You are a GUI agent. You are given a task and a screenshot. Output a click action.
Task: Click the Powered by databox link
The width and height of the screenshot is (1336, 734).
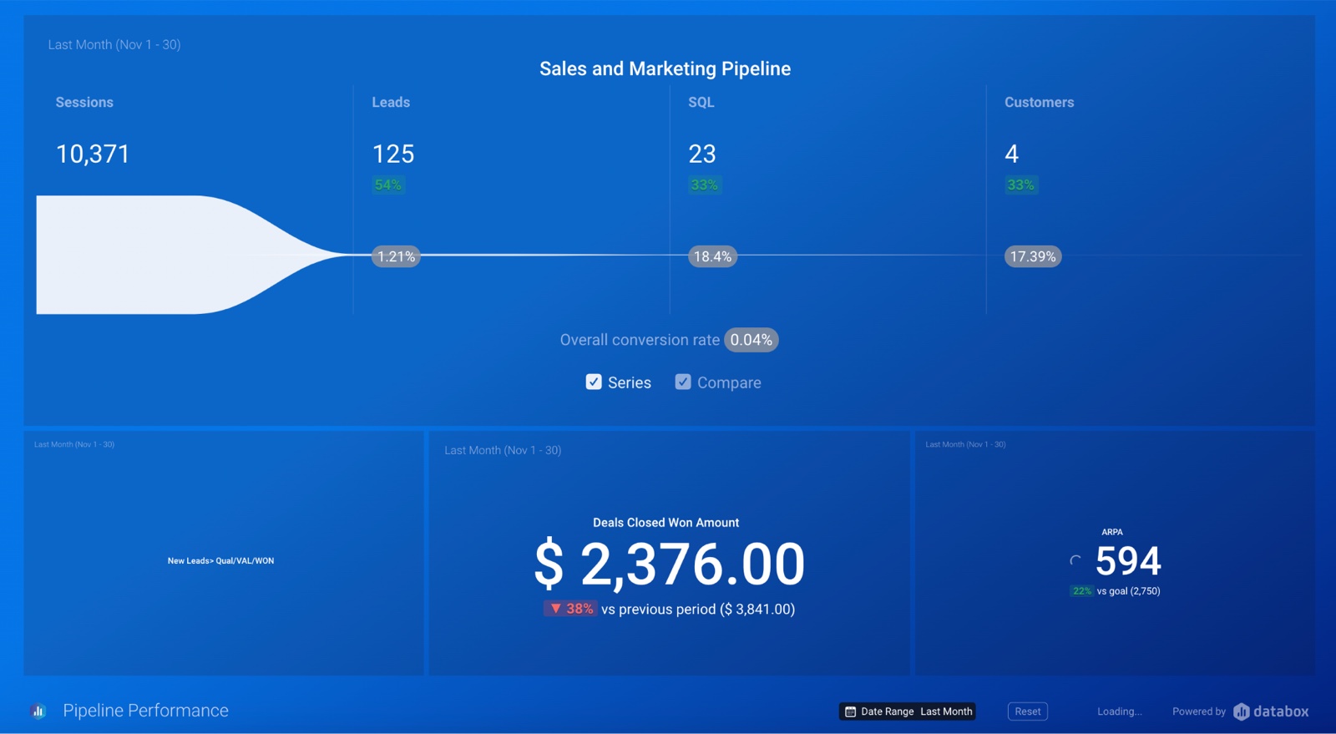click(1241, 711)
